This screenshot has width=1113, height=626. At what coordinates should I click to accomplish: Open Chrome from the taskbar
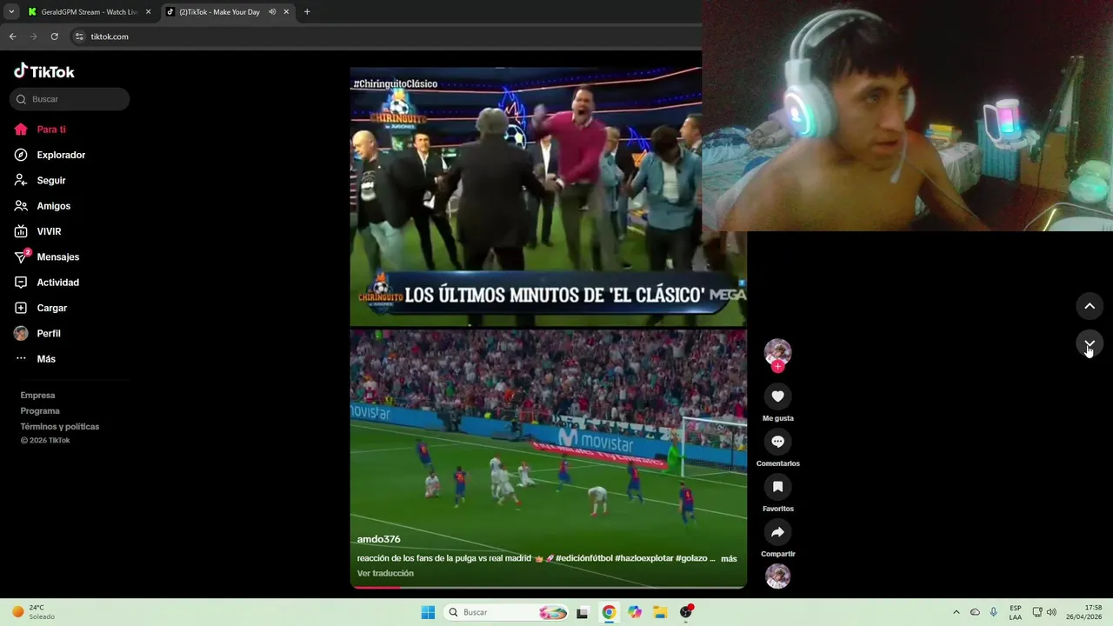[x=609, y=612]
